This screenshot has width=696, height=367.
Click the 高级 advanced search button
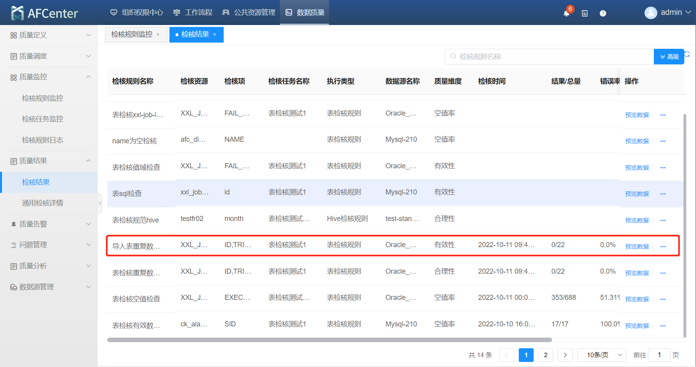pos(669,57)
